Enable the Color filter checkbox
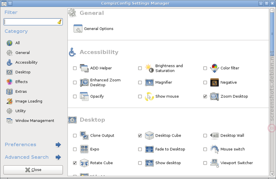The width and height of the screenshot is (276, 179). tap(205, 68)
